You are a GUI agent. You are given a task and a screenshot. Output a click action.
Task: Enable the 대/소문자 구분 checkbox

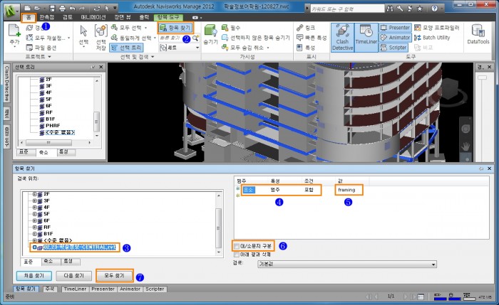(x=237, y=245)
